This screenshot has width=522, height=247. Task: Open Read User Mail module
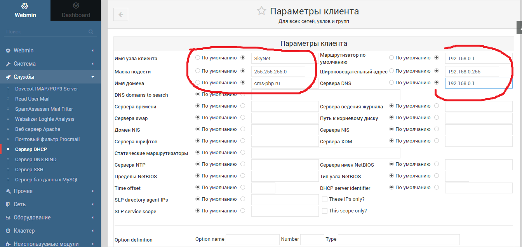tap(32, 99)
